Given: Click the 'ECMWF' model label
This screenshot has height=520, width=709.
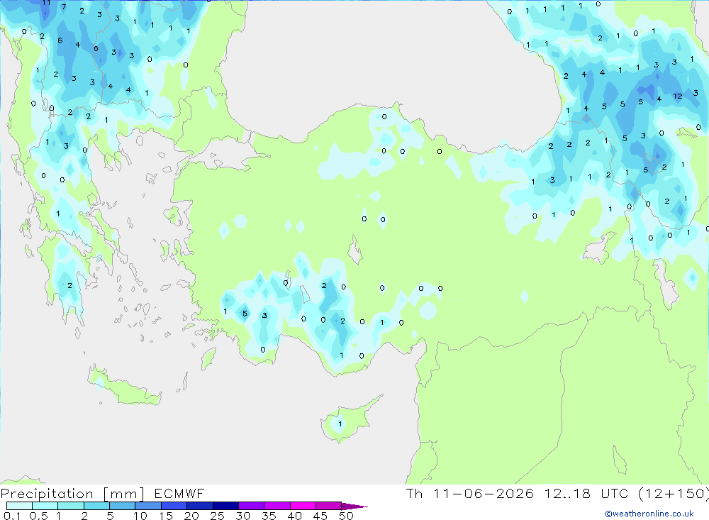Looking at the screenshot, I should click(179, 494).
